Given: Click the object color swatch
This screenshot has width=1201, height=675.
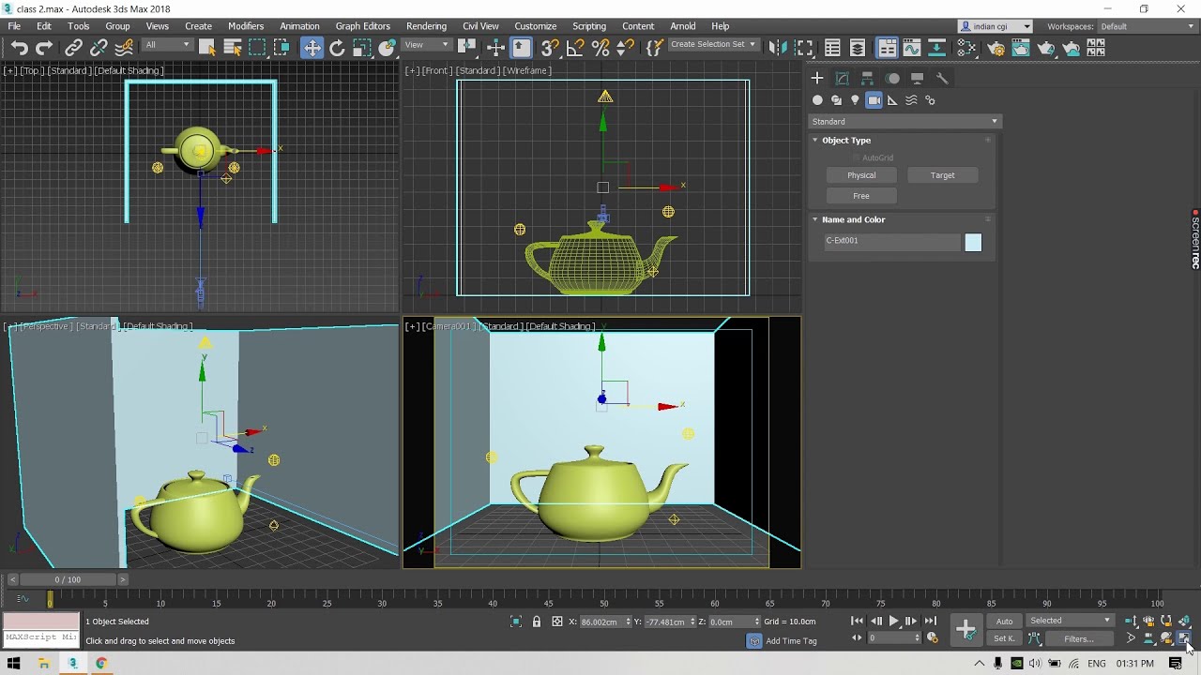Looking at the screenshot, I should click(973, 243).
